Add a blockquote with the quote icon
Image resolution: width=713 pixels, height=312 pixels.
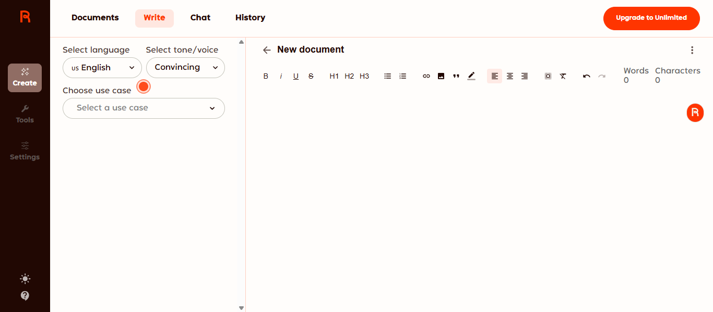(x=456, y=76)
